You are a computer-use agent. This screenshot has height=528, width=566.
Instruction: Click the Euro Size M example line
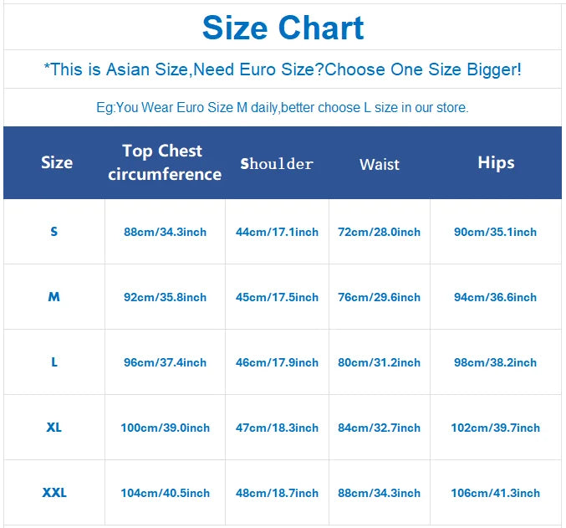(x=283, y=107)
